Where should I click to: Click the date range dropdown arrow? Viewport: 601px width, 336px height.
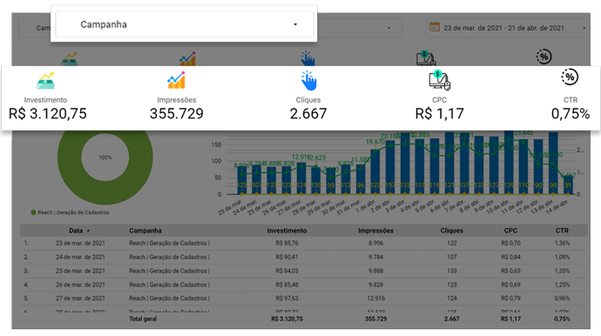pyautogui.click(x=584, y=28)
